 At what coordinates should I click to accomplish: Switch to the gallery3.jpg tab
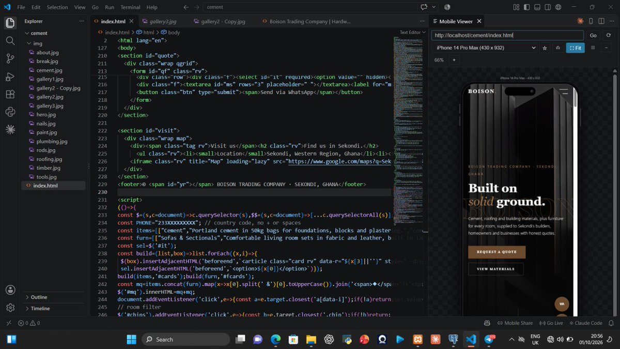point(163,21)
